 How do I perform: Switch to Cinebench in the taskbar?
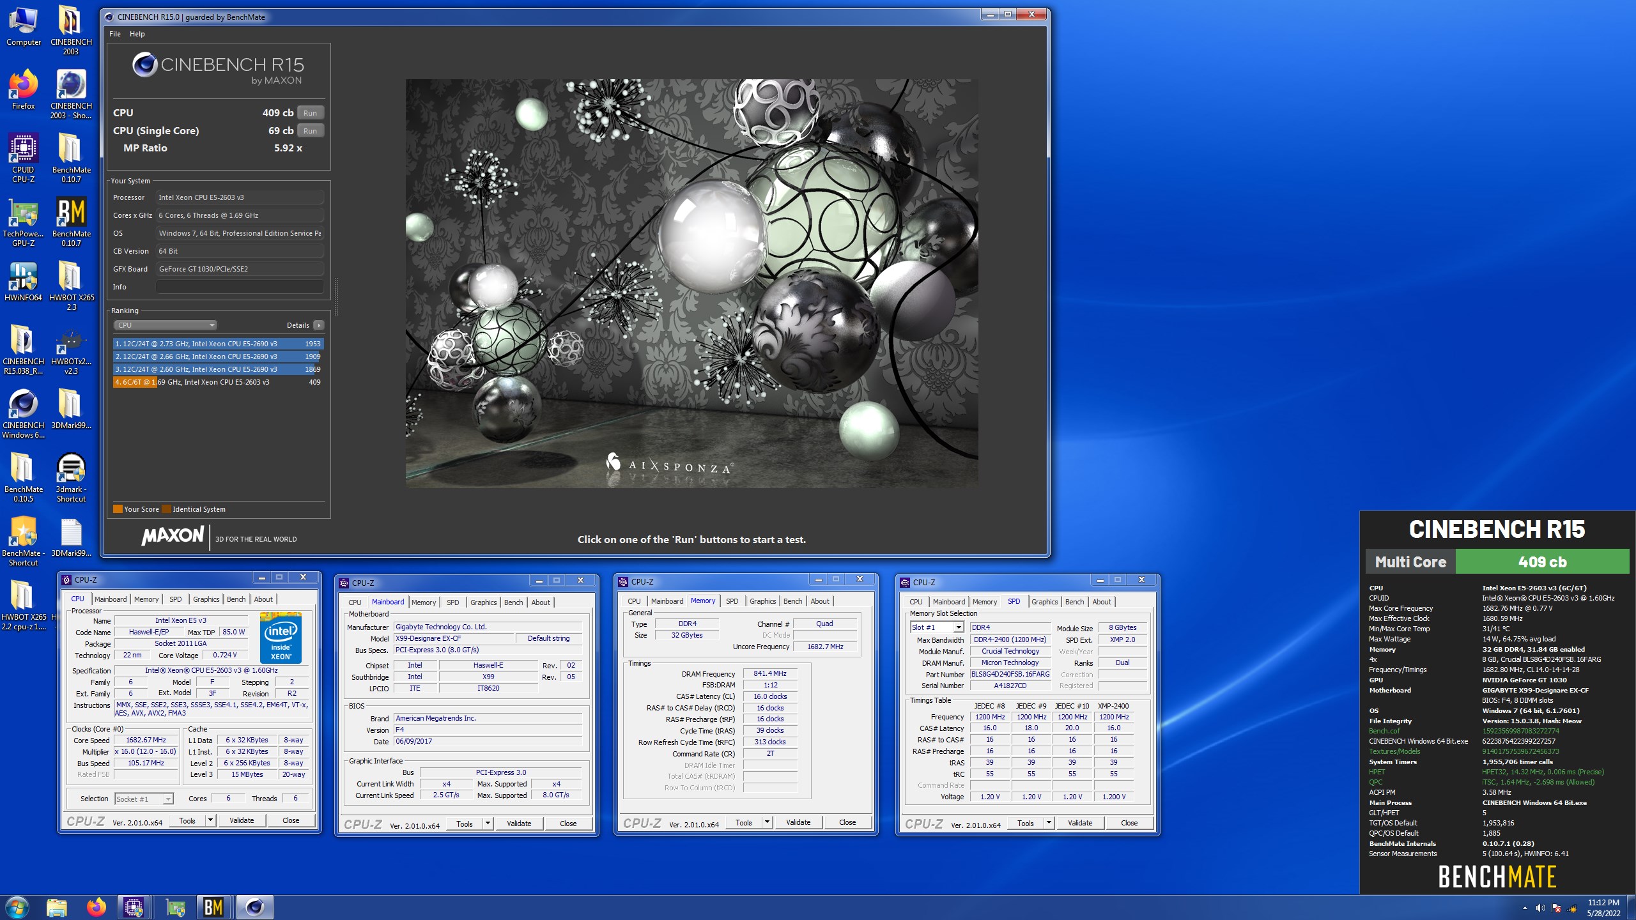(x=254, y=907)
